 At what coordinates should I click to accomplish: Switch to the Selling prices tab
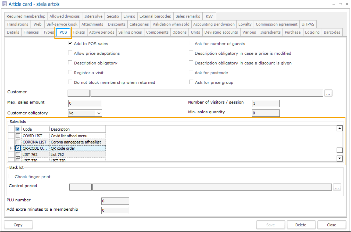point(130,32)
